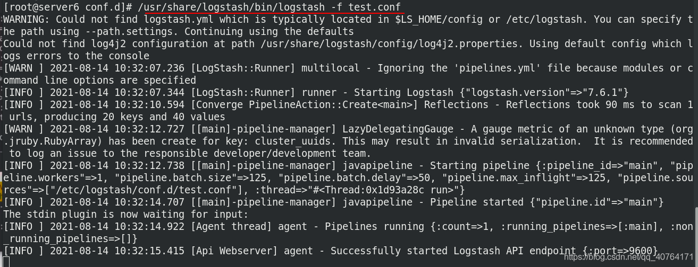698x267 pixels.
Task: Click the '[Agent thread]' thread label
Action: click(231, 226)
